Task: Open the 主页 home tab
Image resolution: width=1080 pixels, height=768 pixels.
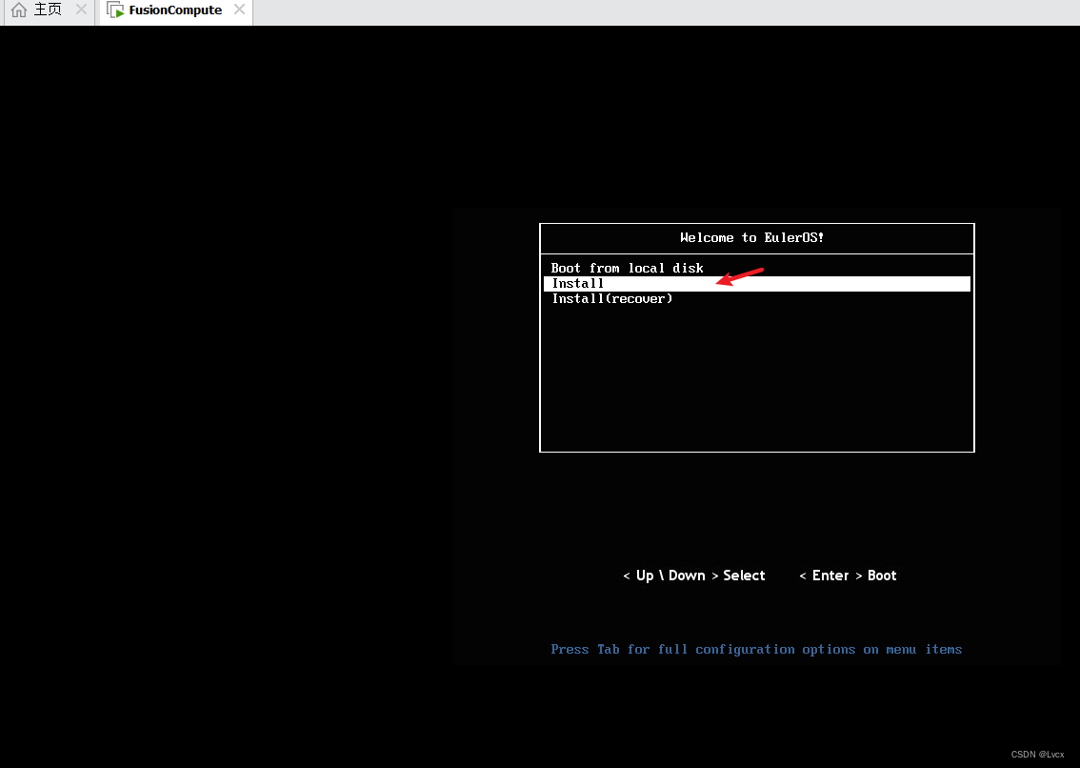Action: (48, 10)
